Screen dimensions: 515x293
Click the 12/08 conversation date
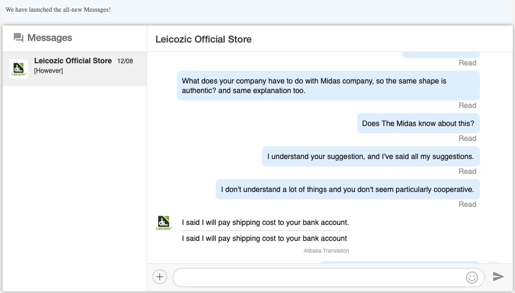pyautogui.click(x=125, y=61)
